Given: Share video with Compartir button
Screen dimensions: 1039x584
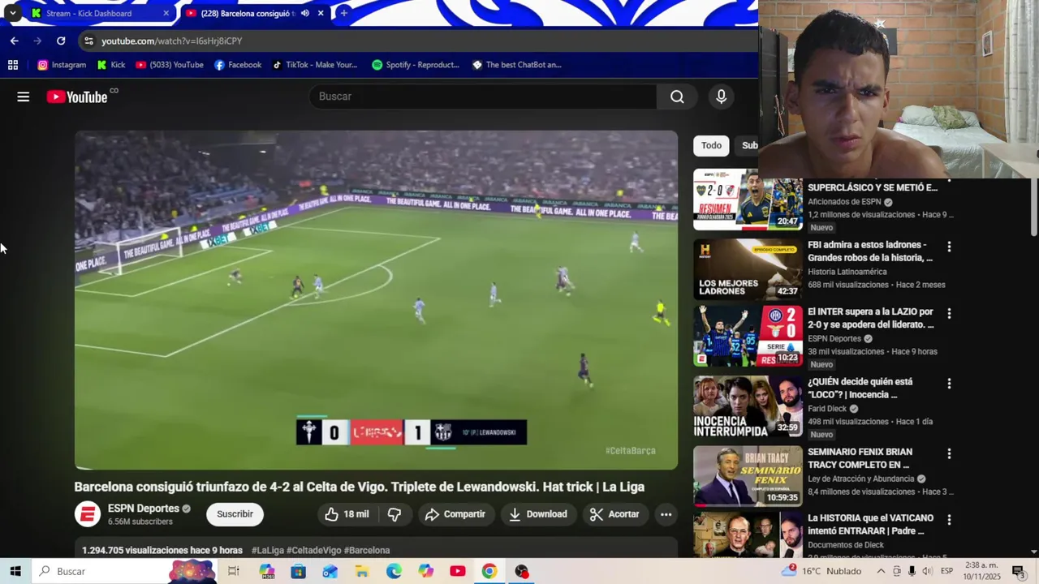Looking at the screenshot, I should pos(455,514).
